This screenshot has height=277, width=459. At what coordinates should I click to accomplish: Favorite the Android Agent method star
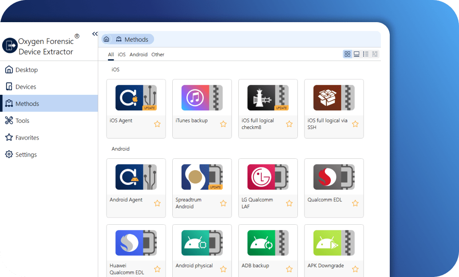click(x=158, y=203)
